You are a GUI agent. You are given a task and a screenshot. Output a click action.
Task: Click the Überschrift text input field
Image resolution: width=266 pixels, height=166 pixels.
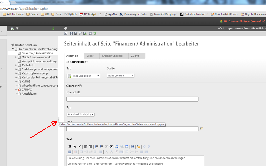coord(132,99)
